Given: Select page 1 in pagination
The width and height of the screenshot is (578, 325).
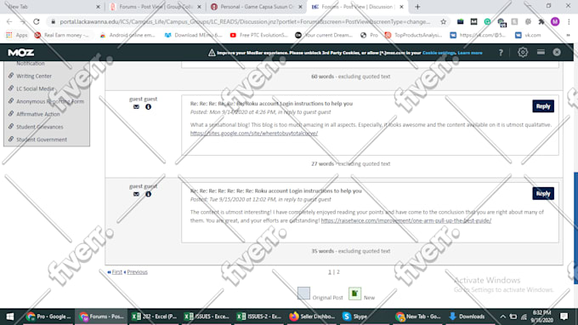Looking at the screenshot, I should tap(330, 272).
